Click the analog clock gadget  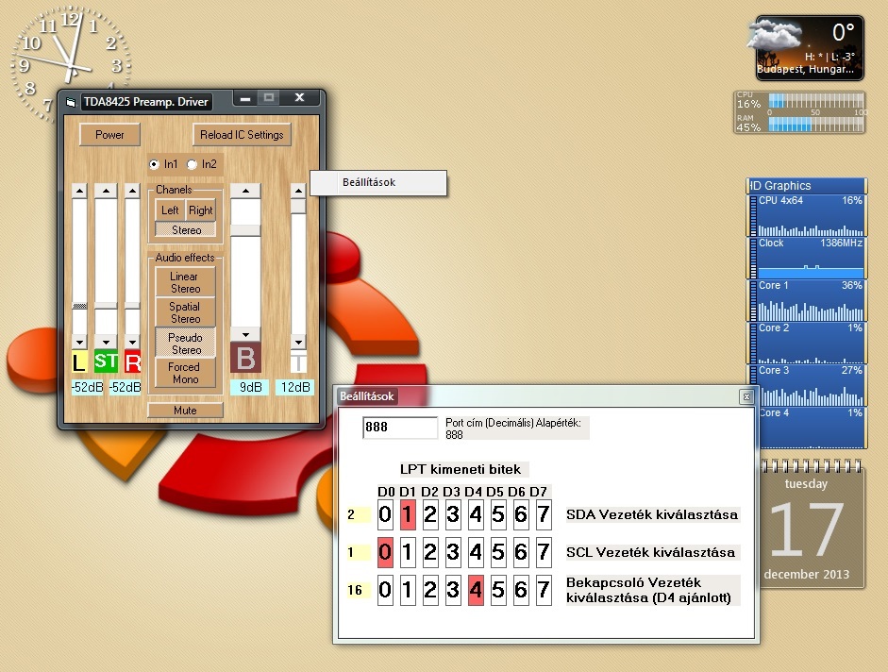pyautogui.click(x=71, y=65)
